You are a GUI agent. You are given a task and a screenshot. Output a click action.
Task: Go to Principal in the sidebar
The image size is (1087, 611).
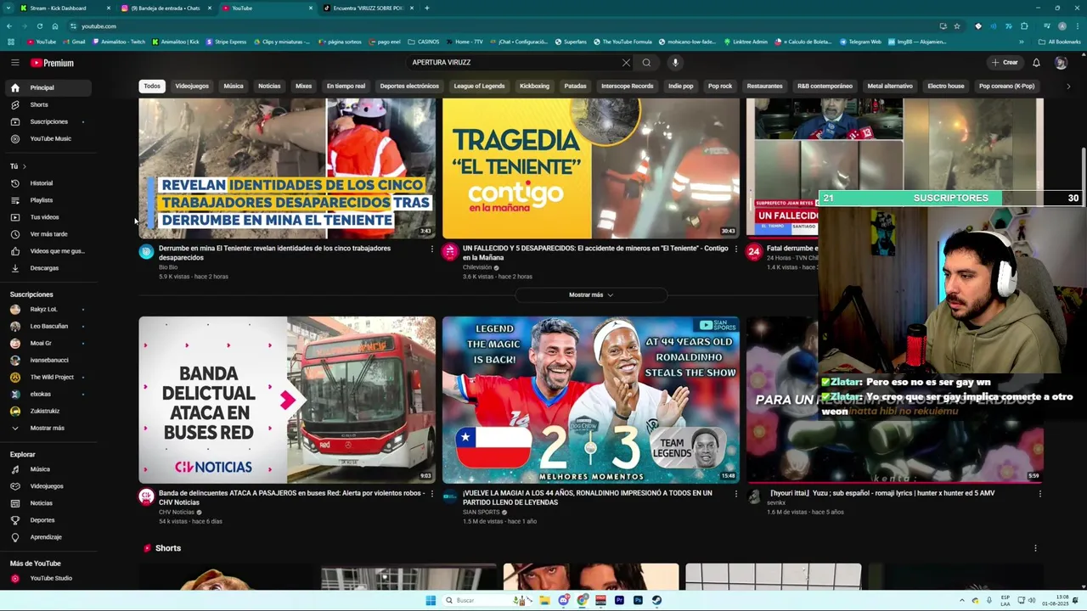pos(48,87)
